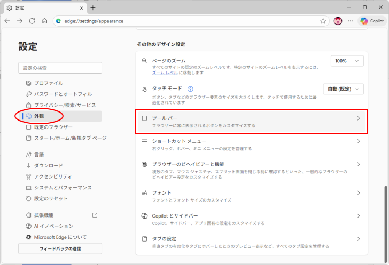Click the chevron on タブの設定 row

click(358, 239)
